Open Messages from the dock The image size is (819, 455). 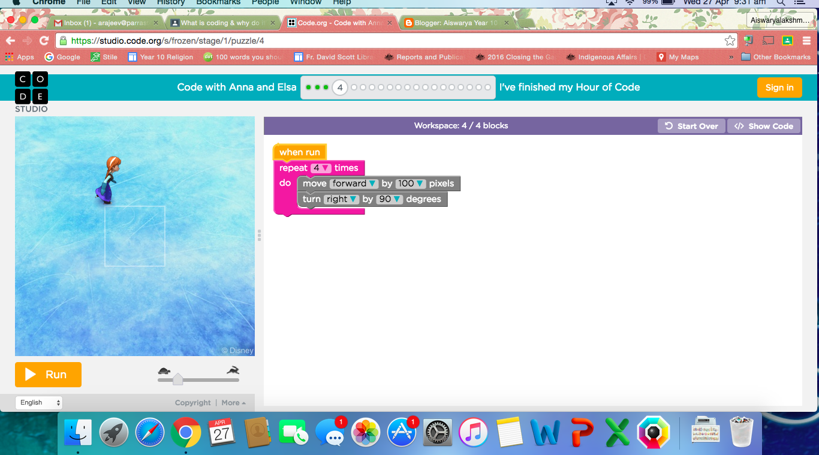(330, 432)
